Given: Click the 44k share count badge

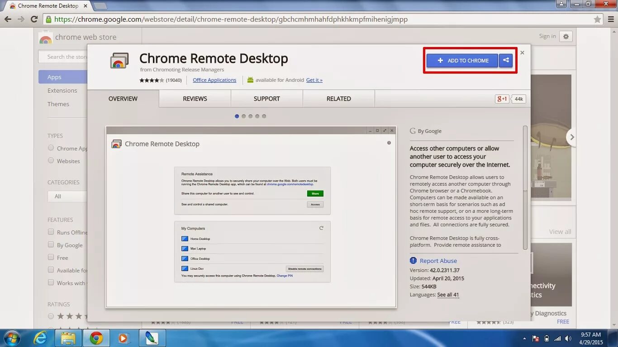Looking at the screenshot, I should (x=519, y=99).
